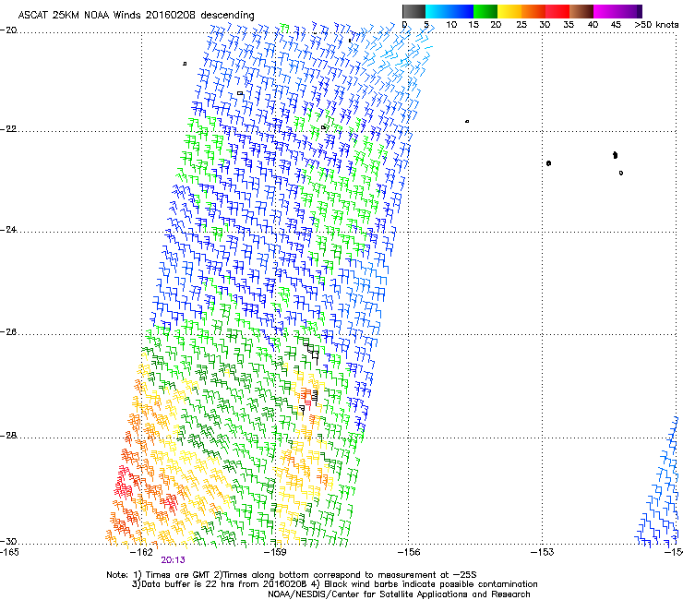Click the -159 longitude axis label
Image resolution: width=683 pixels, height=600 pixels.
(275, 552)
